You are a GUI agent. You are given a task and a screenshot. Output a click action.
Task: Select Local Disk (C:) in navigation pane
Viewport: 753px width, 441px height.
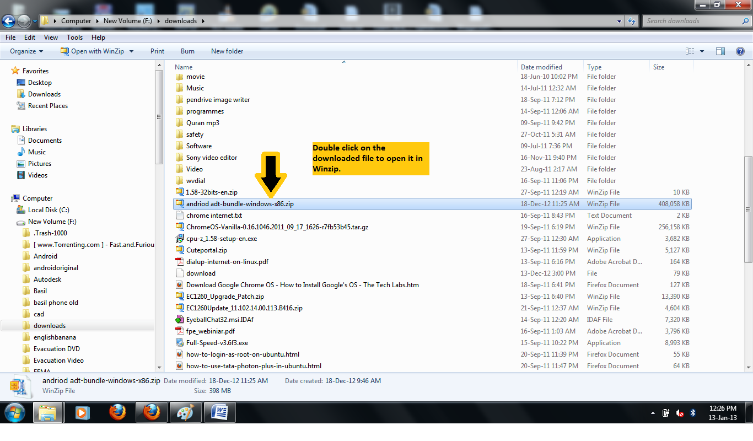click(49, 210)
